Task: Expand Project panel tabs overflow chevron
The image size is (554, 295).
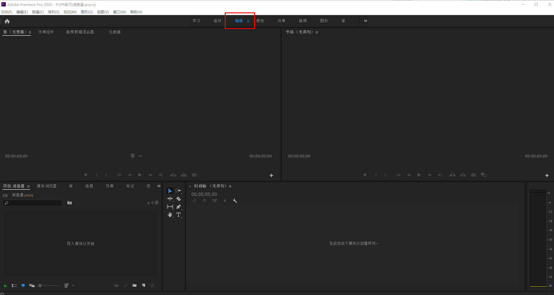Action: point(159,186)
